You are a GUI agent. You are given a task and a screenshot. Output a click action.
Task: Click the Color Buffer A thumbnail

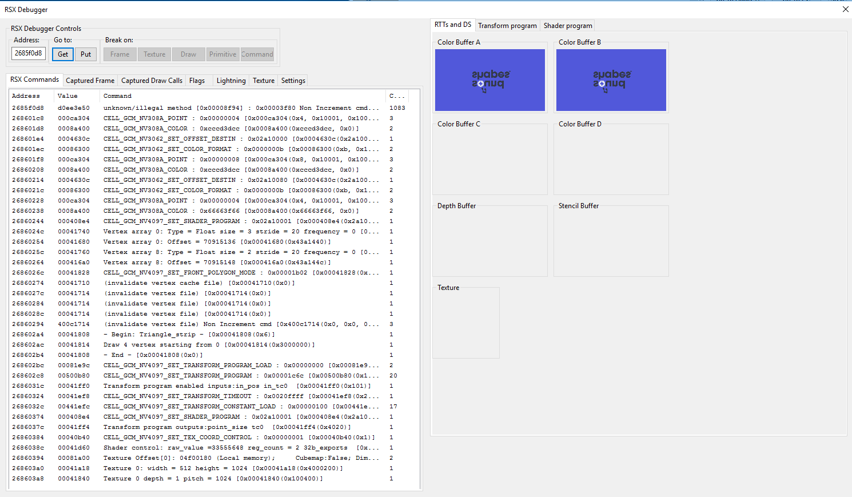(490, 80)
